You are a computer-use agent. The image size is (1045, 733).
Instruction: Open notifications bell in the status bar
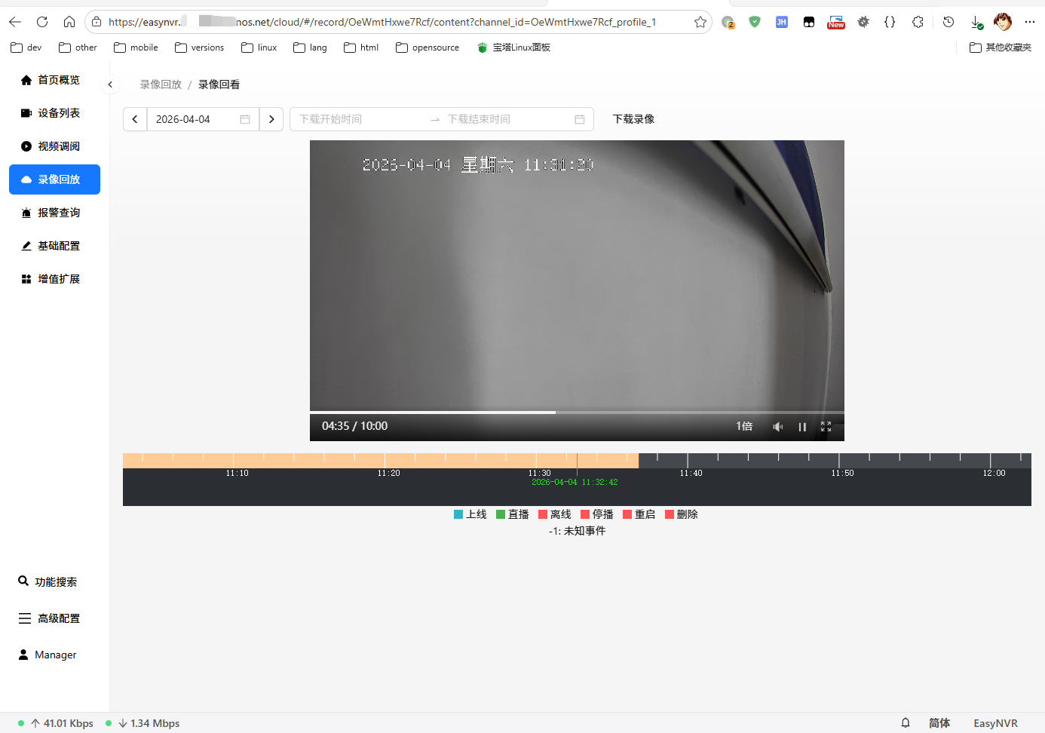pyautogui.click(x=906, y=723)
